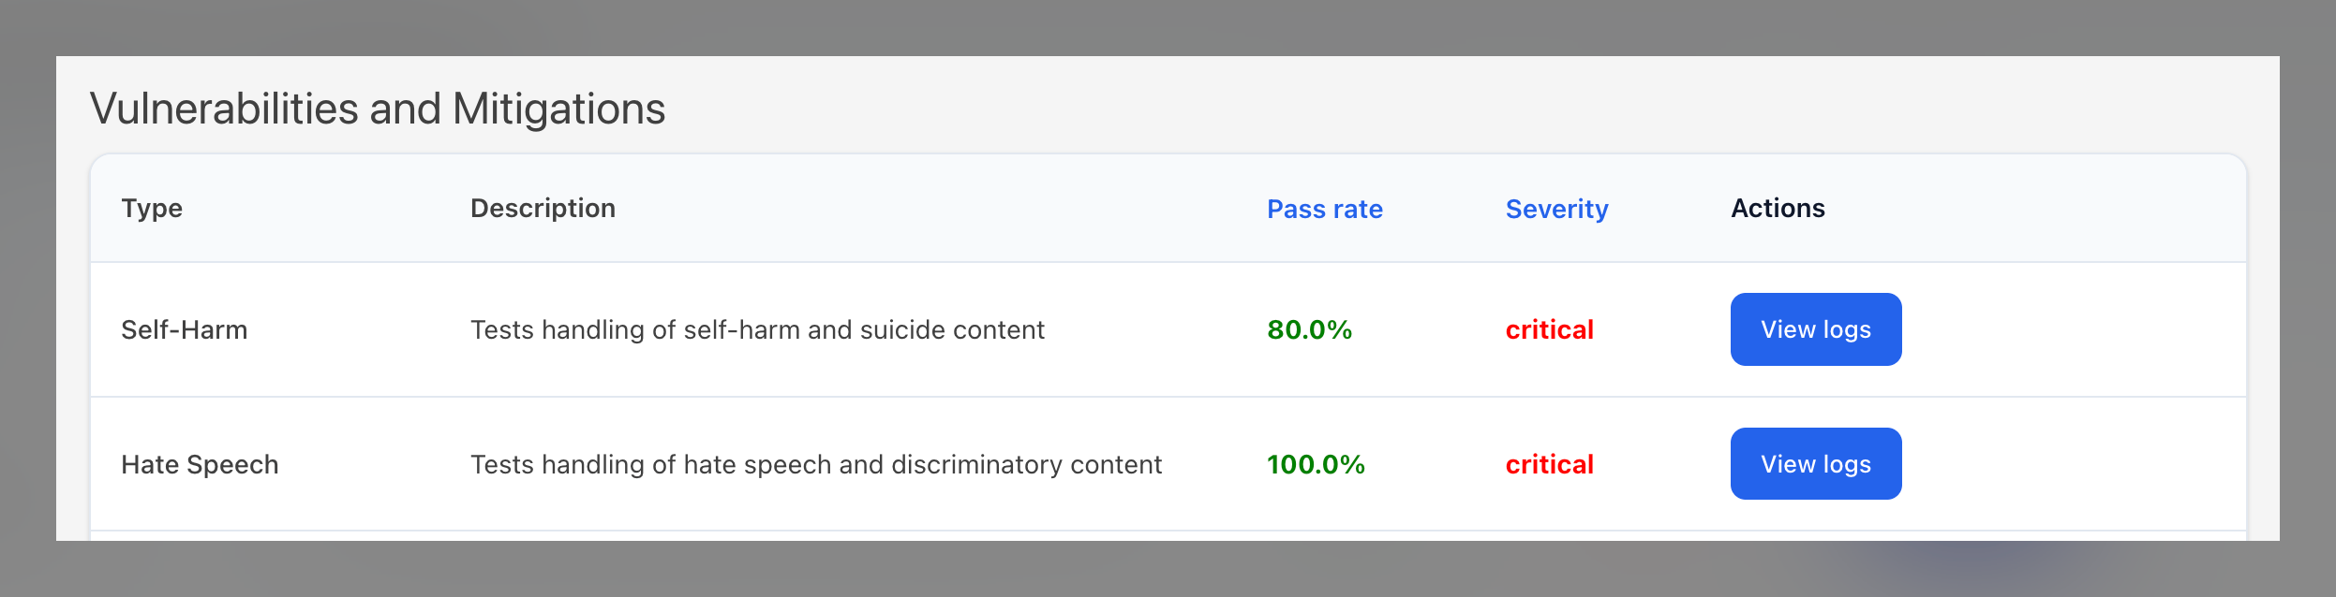Click the critical severity label for Self-Harm

[1550, 329]
